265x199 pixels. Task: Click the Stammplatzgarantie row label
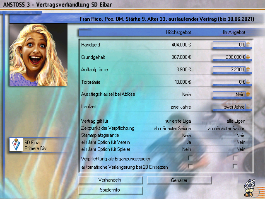coord(100,135)
